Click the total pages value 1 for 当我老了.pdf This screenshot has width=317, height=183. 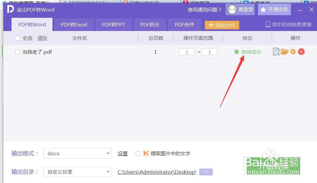coord(155,52)
